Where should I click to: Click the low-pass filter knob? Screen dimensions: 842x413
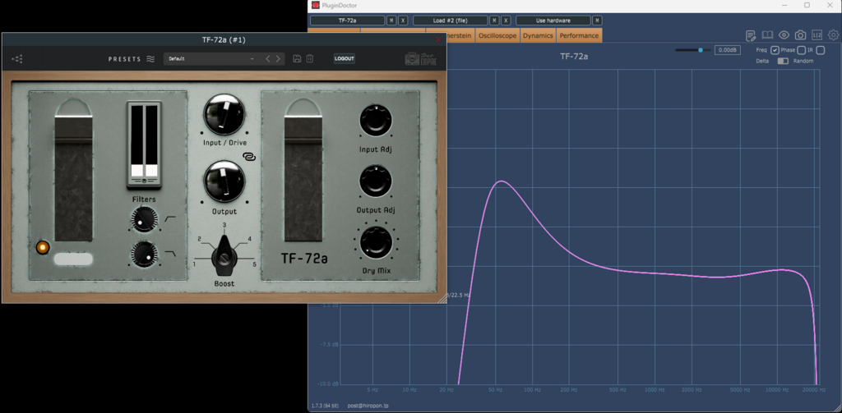pos(145,255)
